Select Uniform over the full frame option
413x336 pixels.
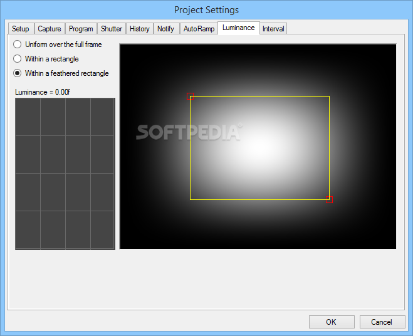(58, 45)
